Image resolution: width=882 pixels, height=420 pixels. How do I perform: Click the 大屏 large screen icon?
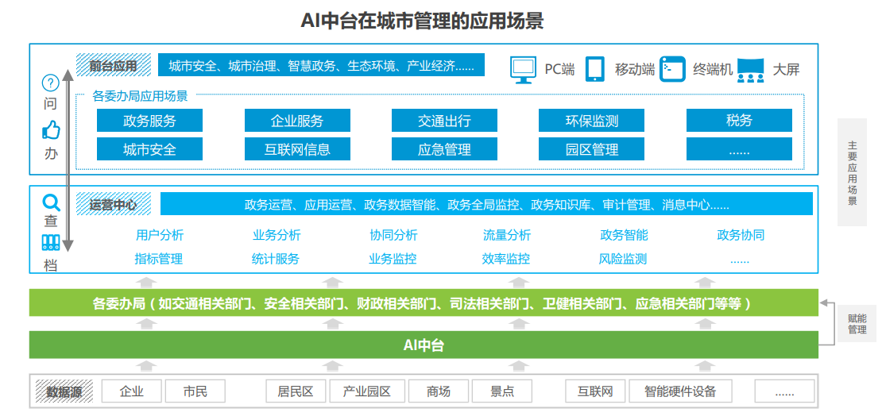pos(749,70)
